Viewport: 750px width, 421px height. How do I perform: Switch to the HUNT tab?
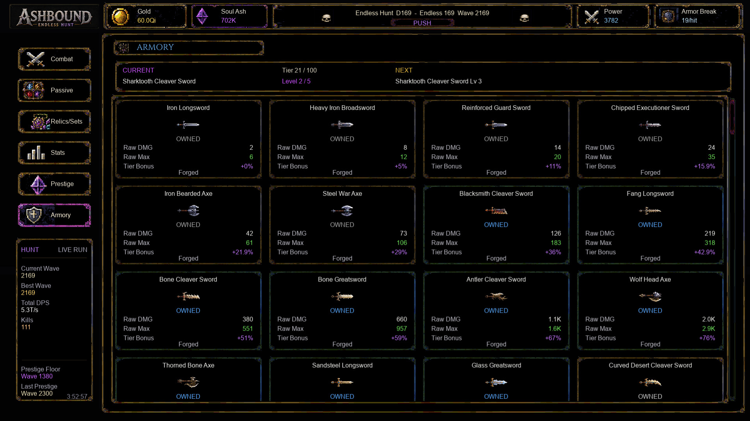coord(30,250)
